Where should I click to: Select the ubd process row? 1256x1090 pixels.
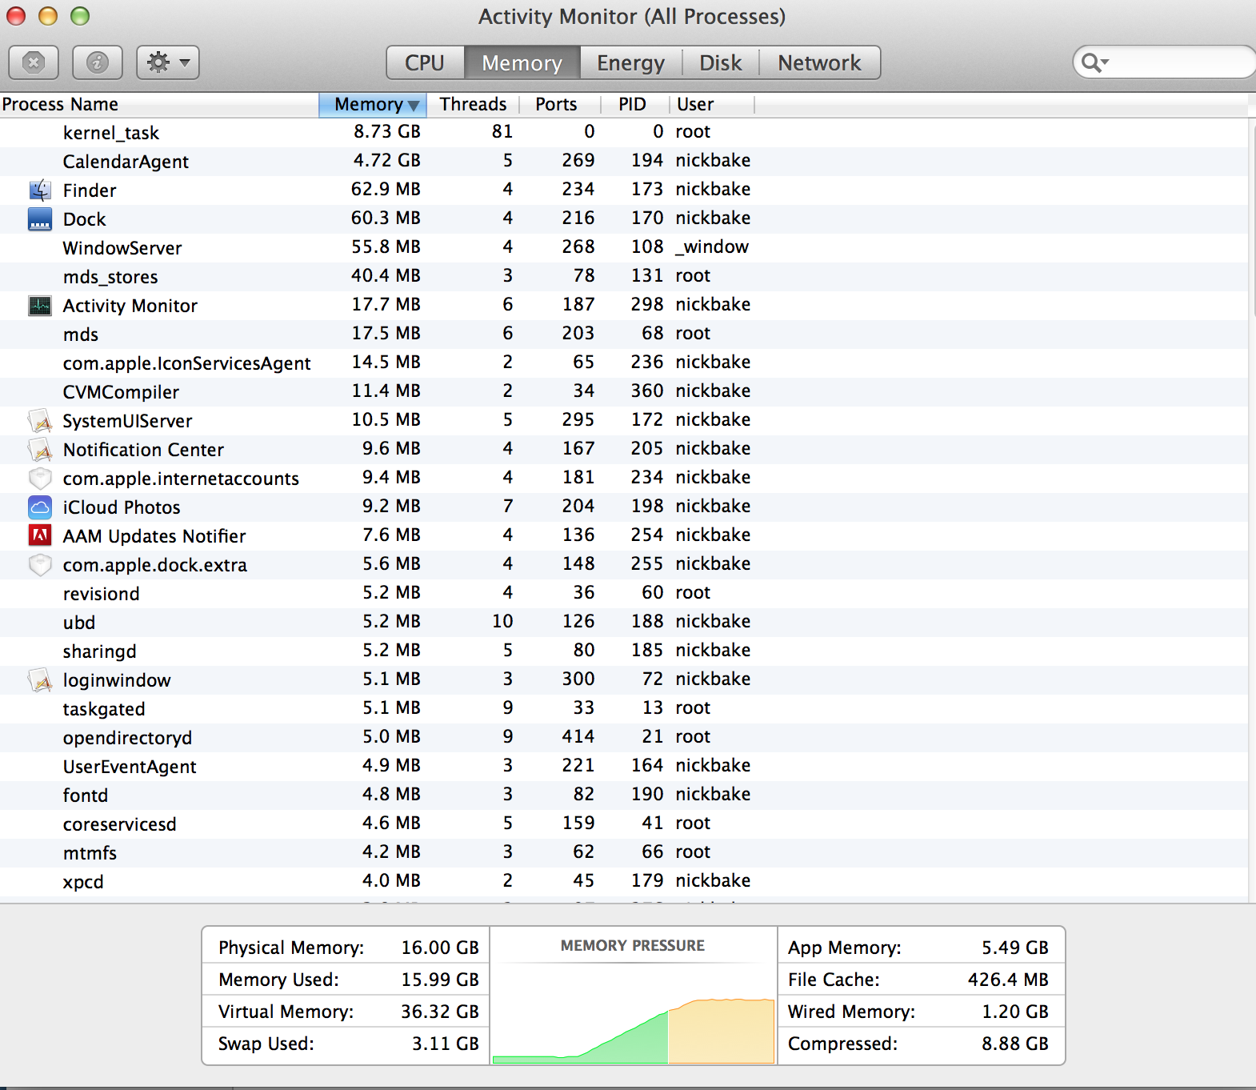click(x=624, y=622)
